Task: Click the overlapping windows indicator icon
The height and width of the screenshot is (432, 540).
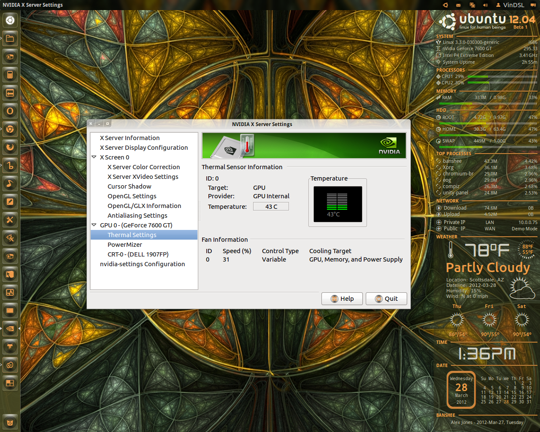Action: [x=472, y=5]
